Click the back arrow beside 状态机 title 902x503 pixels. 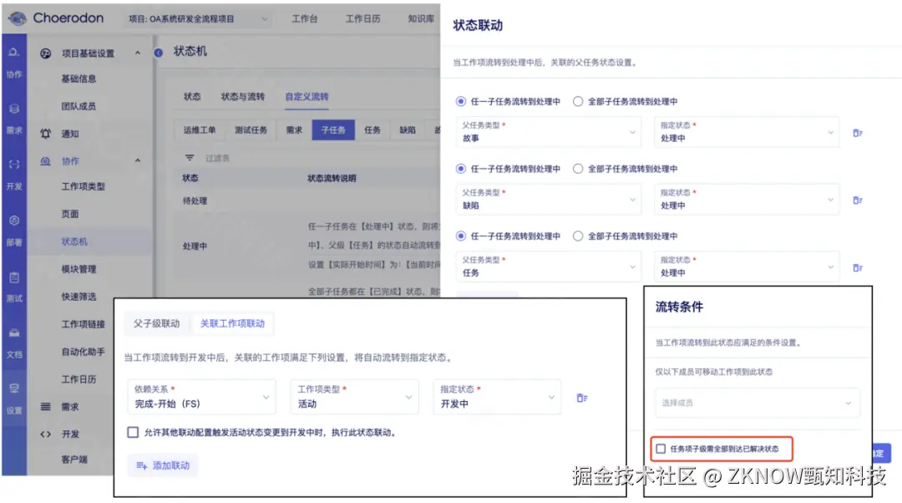(x=158, y=51)
